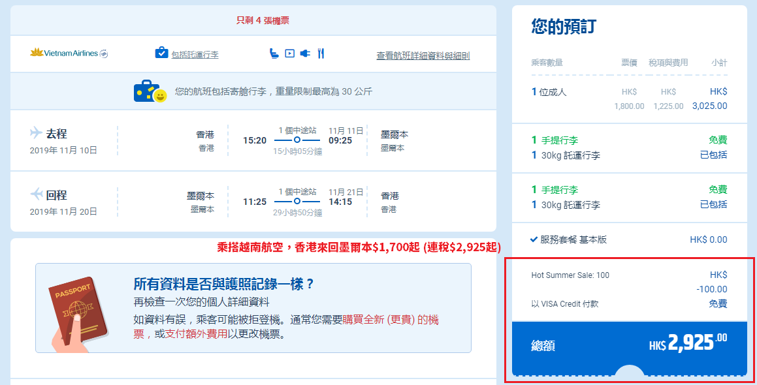Click the in-flight entertainment video icon

tap(289, 54)
